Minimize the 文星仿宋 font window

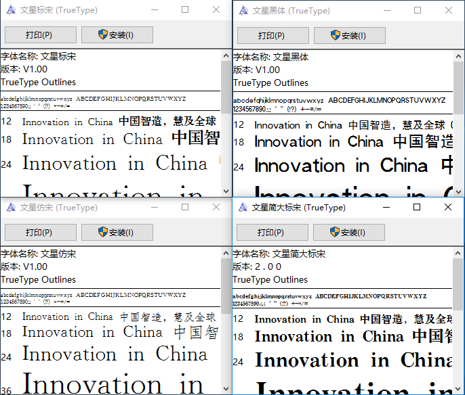click(x=155, y=207)
